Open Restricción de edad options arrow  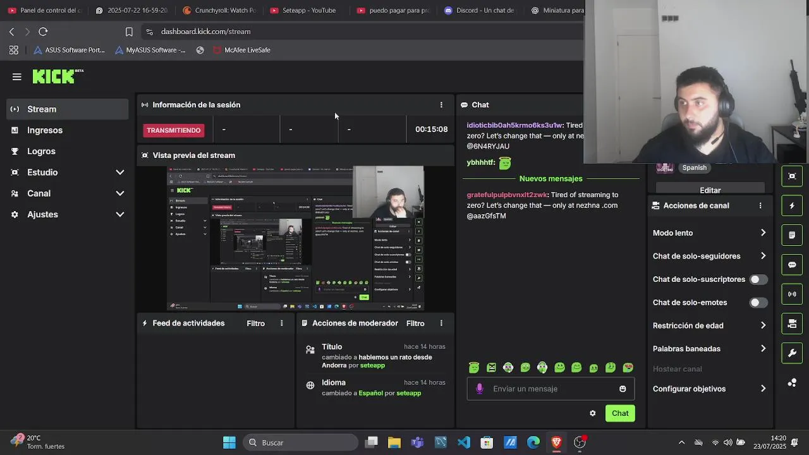tap(763, 325)
